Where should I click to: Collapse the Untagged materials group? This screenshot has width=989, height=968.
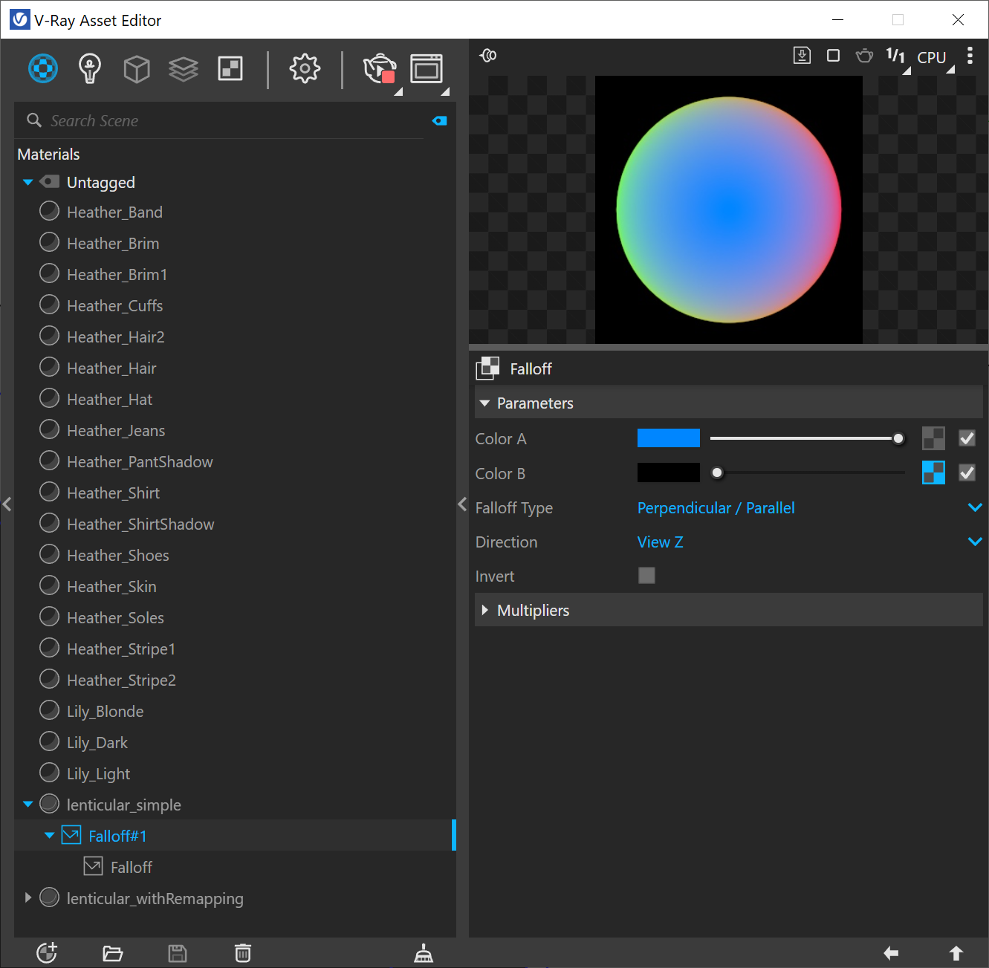point(27,181)
